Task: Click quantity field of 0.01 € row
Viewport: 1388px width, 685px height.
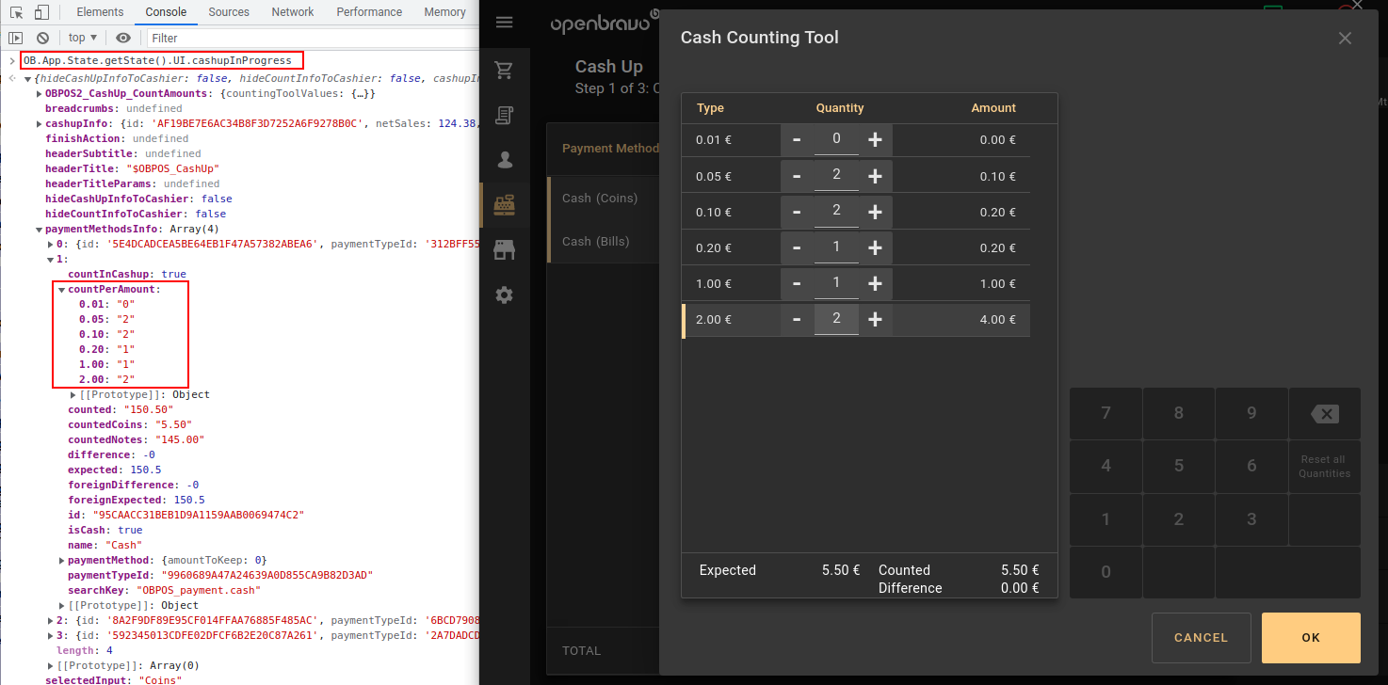Action: 836,139
